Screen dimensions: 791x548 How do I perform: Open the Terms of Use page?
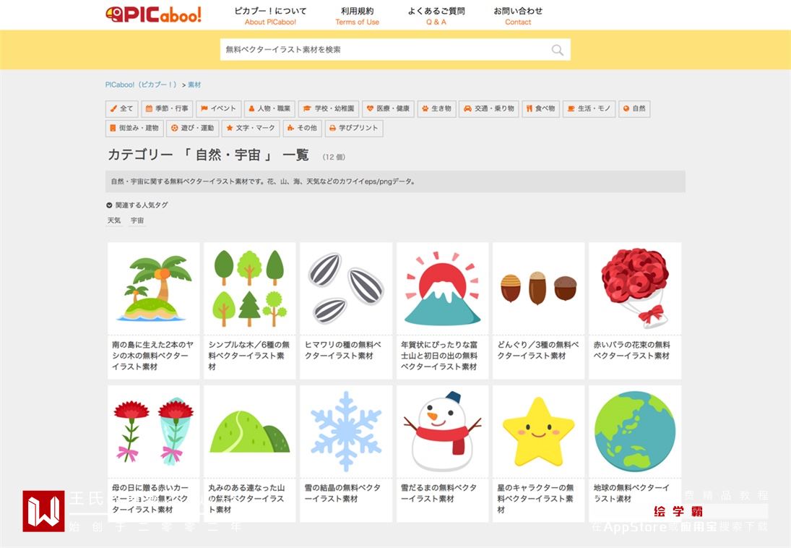[x=357, y=16]
